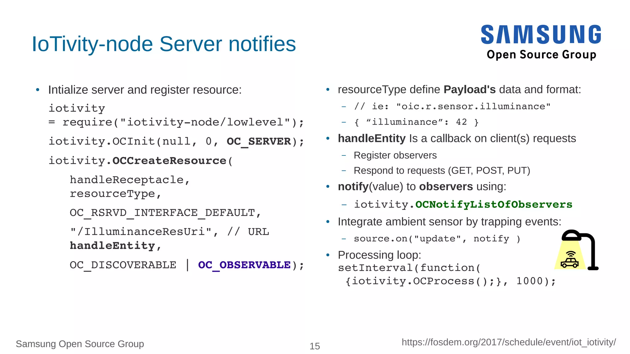Click the {iotivity.OCProcess();}, 1000); line
This screenshot has height=354, width=630.
pos(451,281)
